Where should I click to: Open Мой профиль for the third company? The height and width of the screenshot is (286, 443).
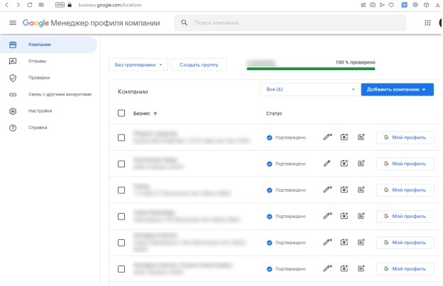click(405, 190)
